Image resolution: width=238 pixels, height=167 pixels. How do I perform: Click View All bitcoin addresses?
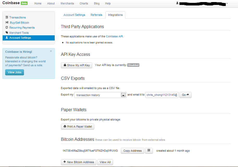[x=105, y=162]
